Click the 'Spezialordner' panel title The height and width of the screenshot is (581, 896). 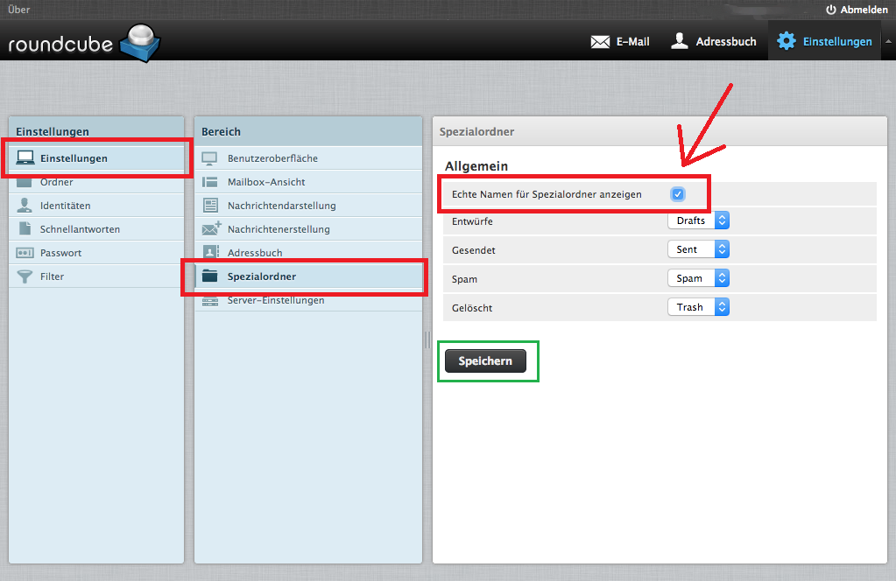(x=476, y=132)
